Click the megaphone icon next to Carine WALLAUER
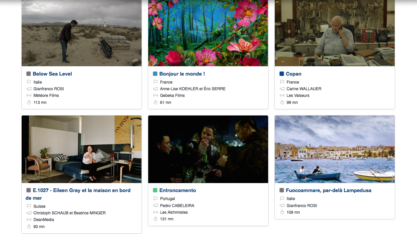Viewport: 417px width, 234px height. click(282, 89)
